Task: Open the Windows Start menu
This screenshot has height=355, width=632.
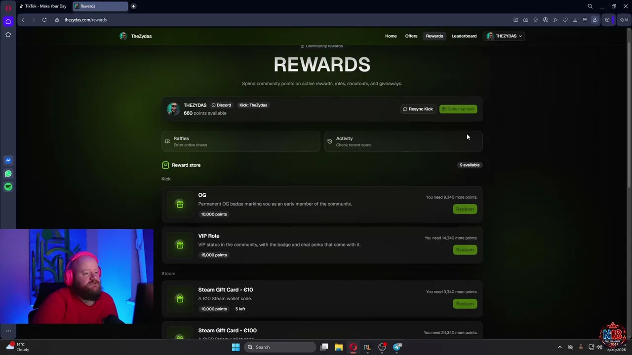Action: coord(236,347)
